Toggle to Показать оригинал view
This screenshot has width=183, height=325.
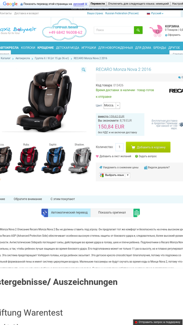point(112,213)
